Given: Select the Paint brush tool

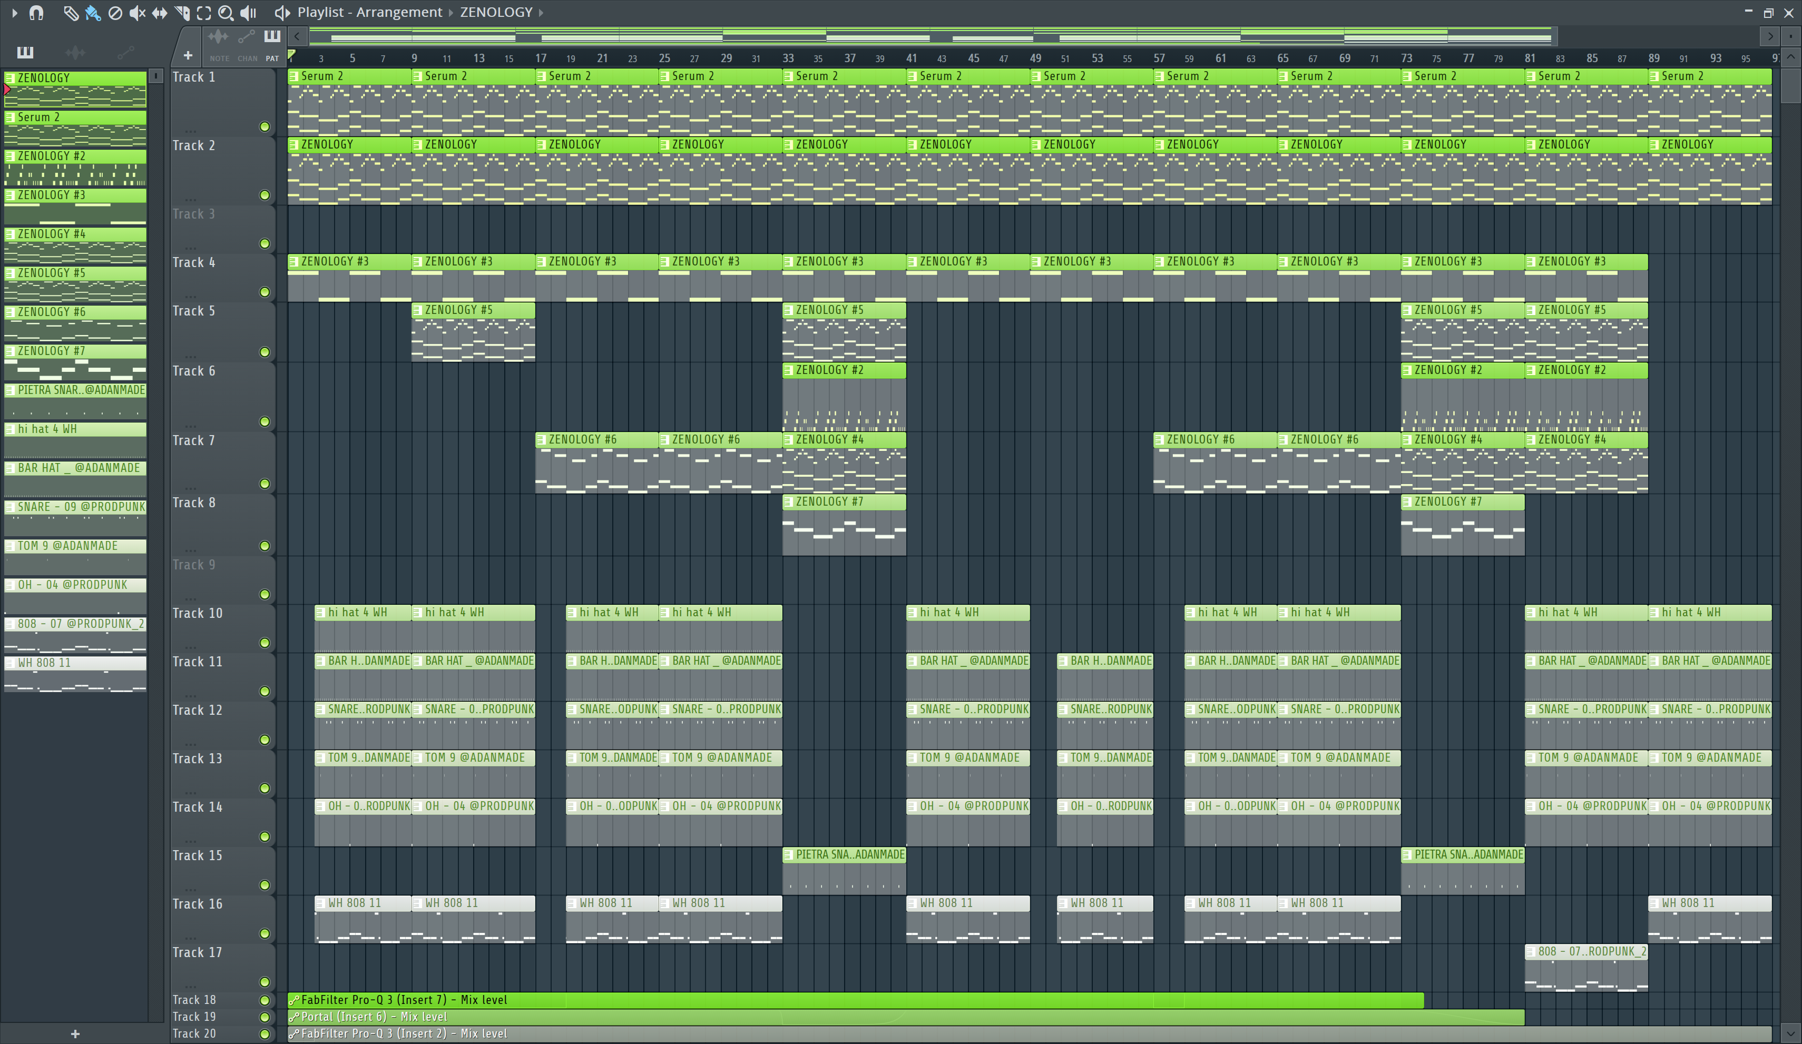Looking at the screenshot, I should click(92, 13).
